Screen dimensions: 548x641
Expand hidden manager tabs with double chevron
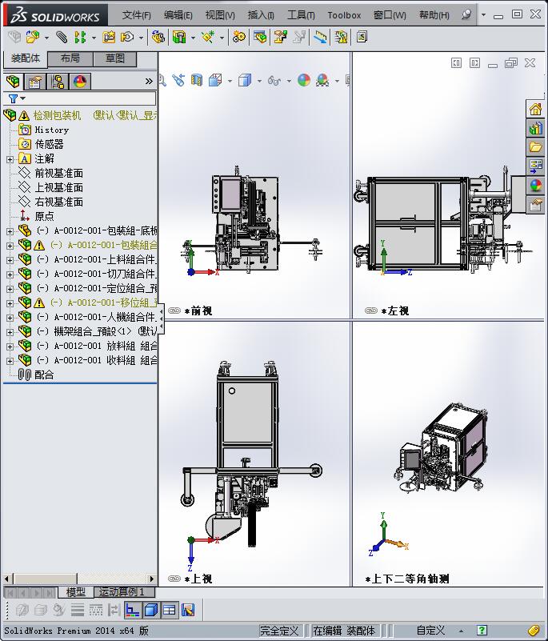149,82
